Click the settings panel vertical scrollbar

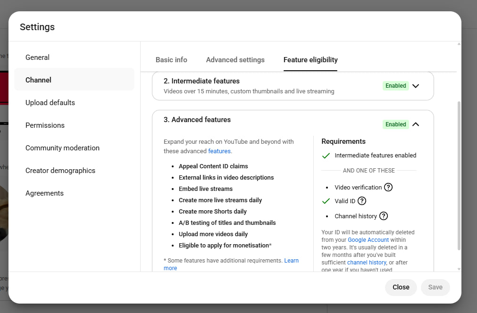459,175
